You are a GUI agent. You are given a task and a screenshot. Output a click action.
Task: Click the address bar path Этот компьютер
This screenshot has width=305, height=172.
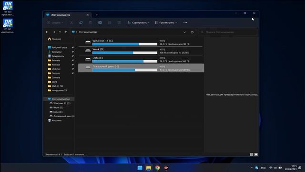point(88,32)
